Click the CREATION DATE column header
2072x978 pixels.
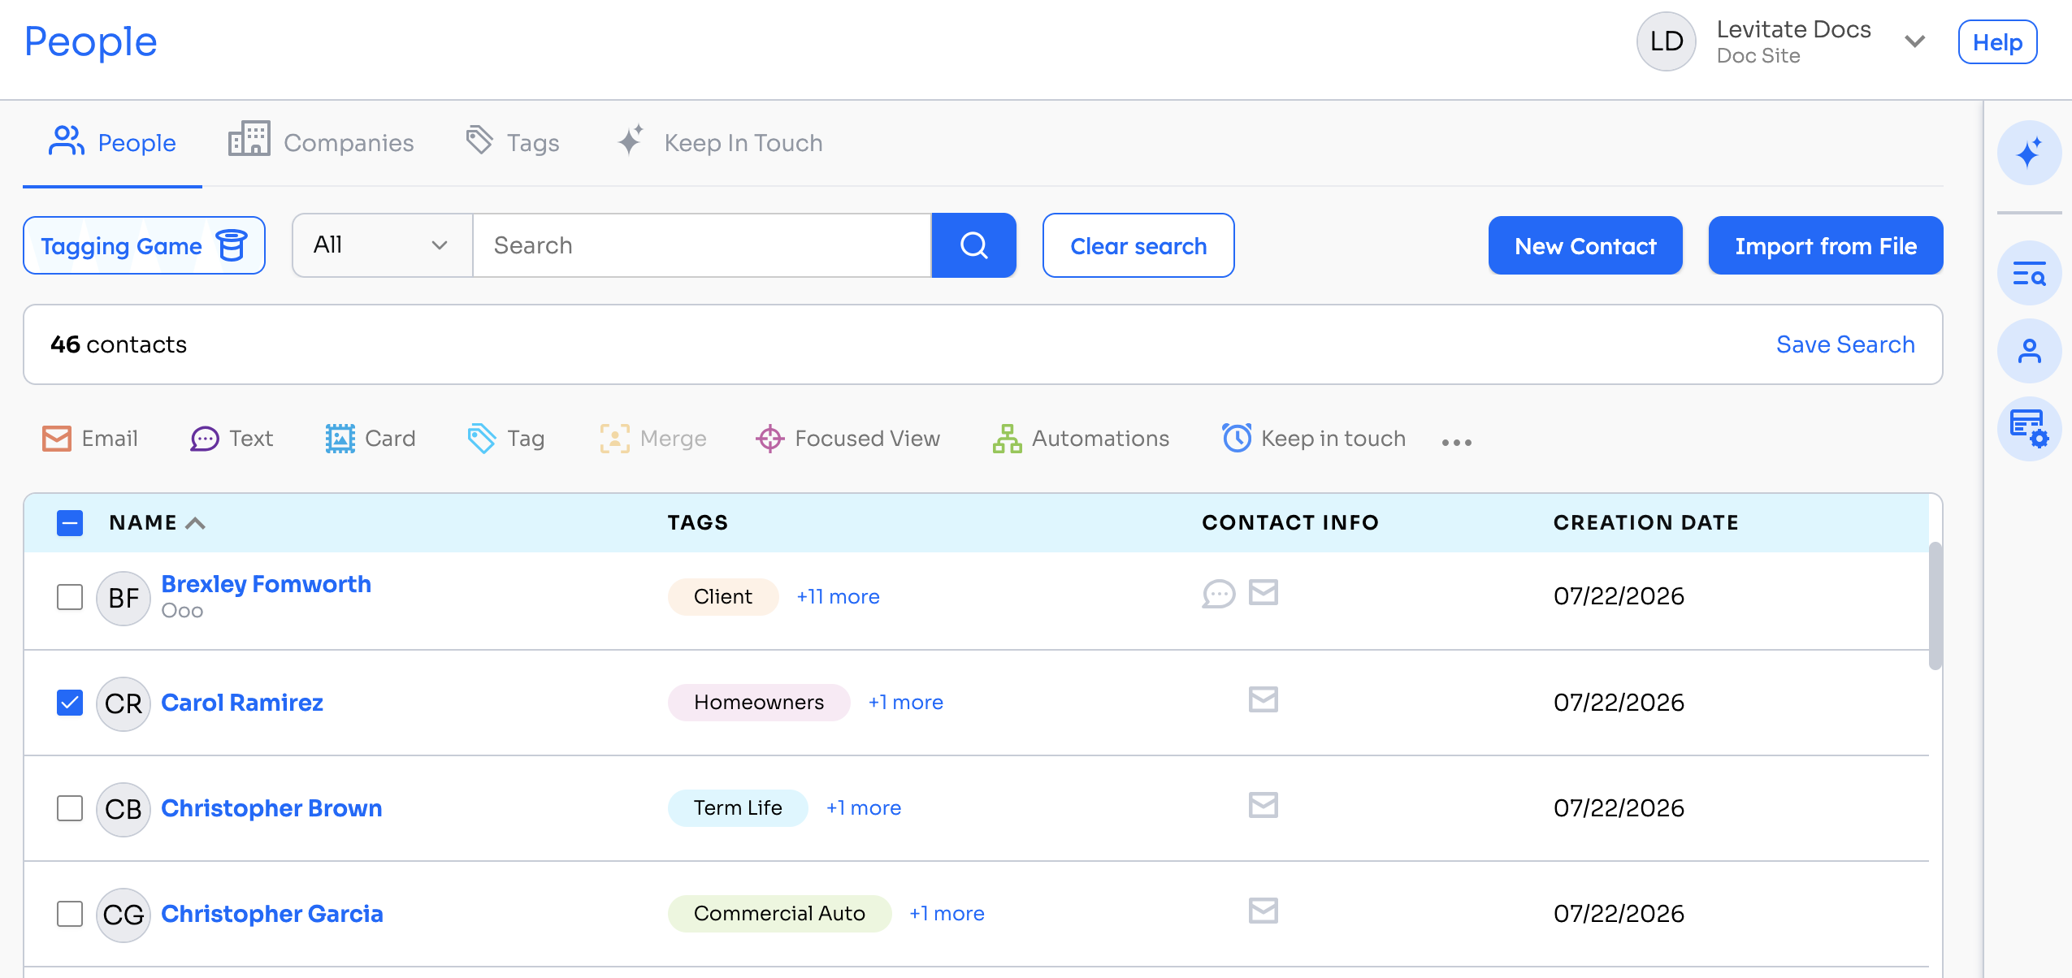click(1646, 523)
